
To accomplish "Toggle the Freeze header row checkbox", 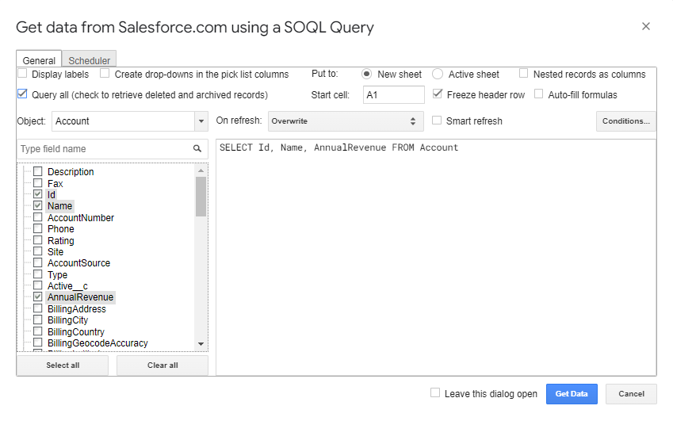I will point(438,94).
